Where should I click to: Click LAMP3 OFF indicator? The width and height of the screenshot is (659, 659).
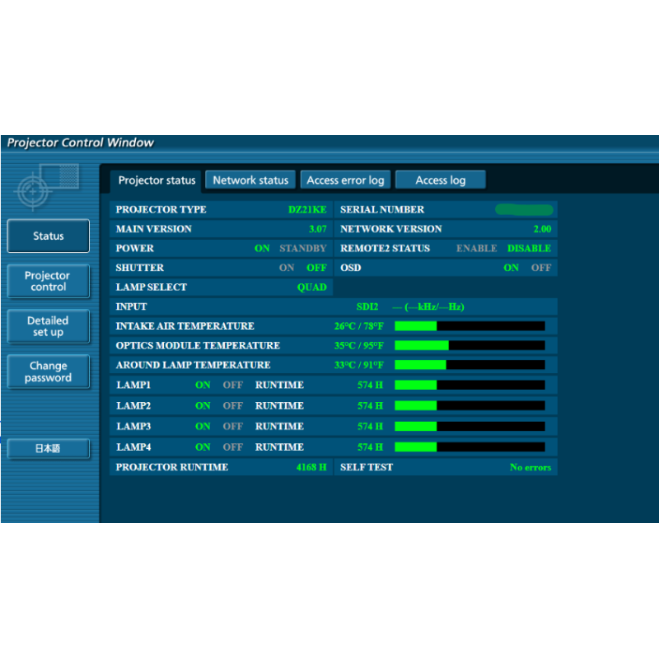233,427
